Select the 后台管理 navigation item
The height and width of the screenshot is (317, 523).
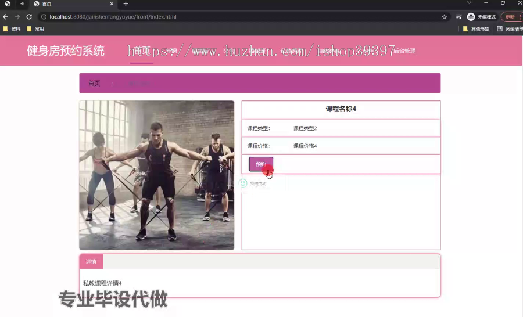pyautogui.click(x=404, y=51)
